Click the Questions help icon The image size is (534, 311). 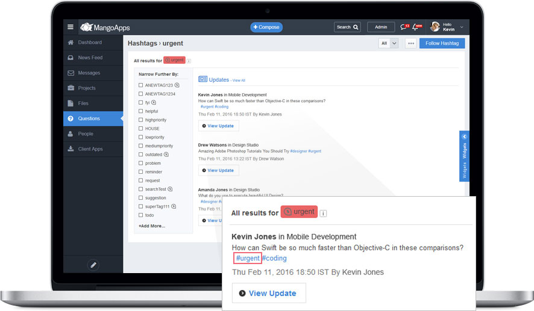71,119
